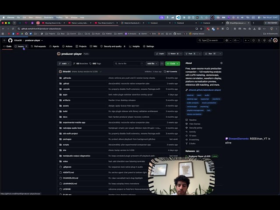The width and height of the screenshot is (280, 210).
Task: Reload the page with Chrome refresh icon
Action: pos(13,29)
